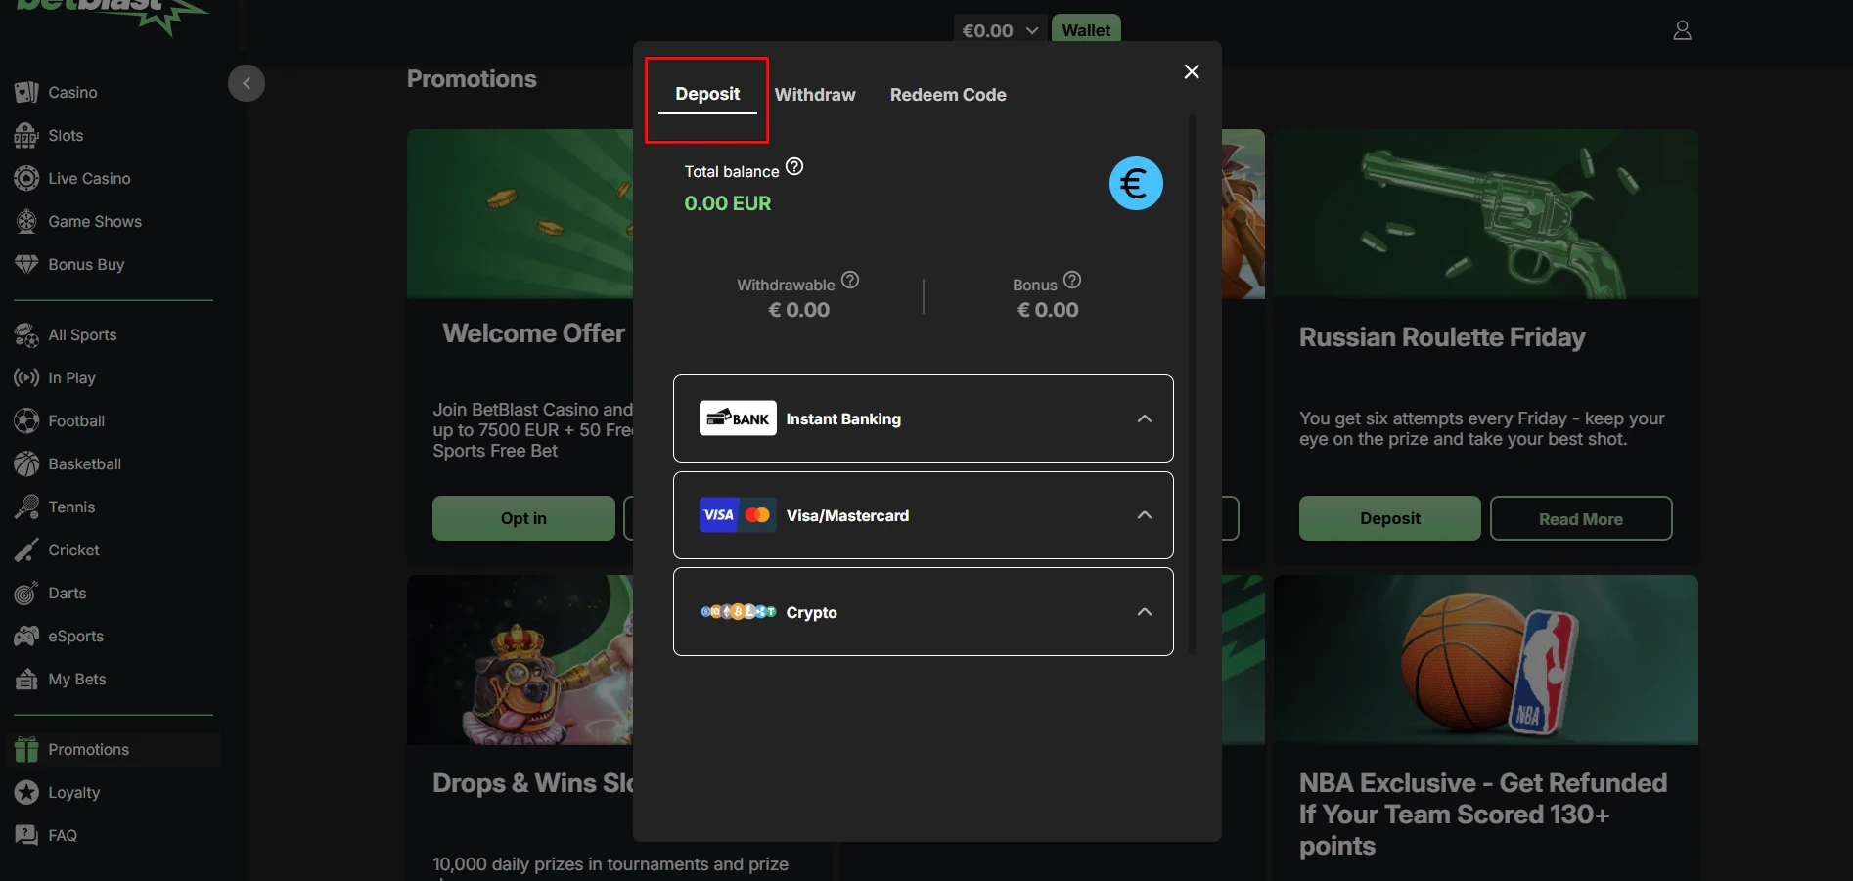
Task: Open the All Sports icon
Action: pyautogui.click(x=26, y=334)
